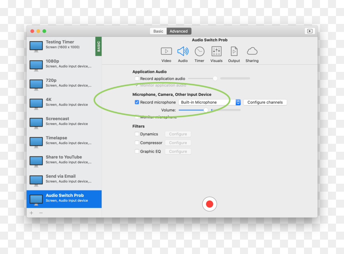Select the Share to YouTube preset

click(64, 161)
